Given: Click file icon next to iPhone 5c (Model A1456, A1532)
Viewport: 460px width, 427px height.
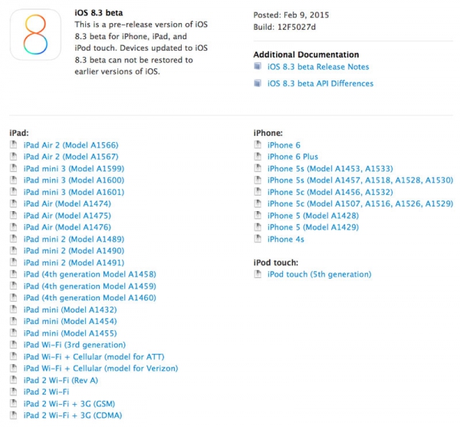Looking at the screenshot, I should [258, 191].
